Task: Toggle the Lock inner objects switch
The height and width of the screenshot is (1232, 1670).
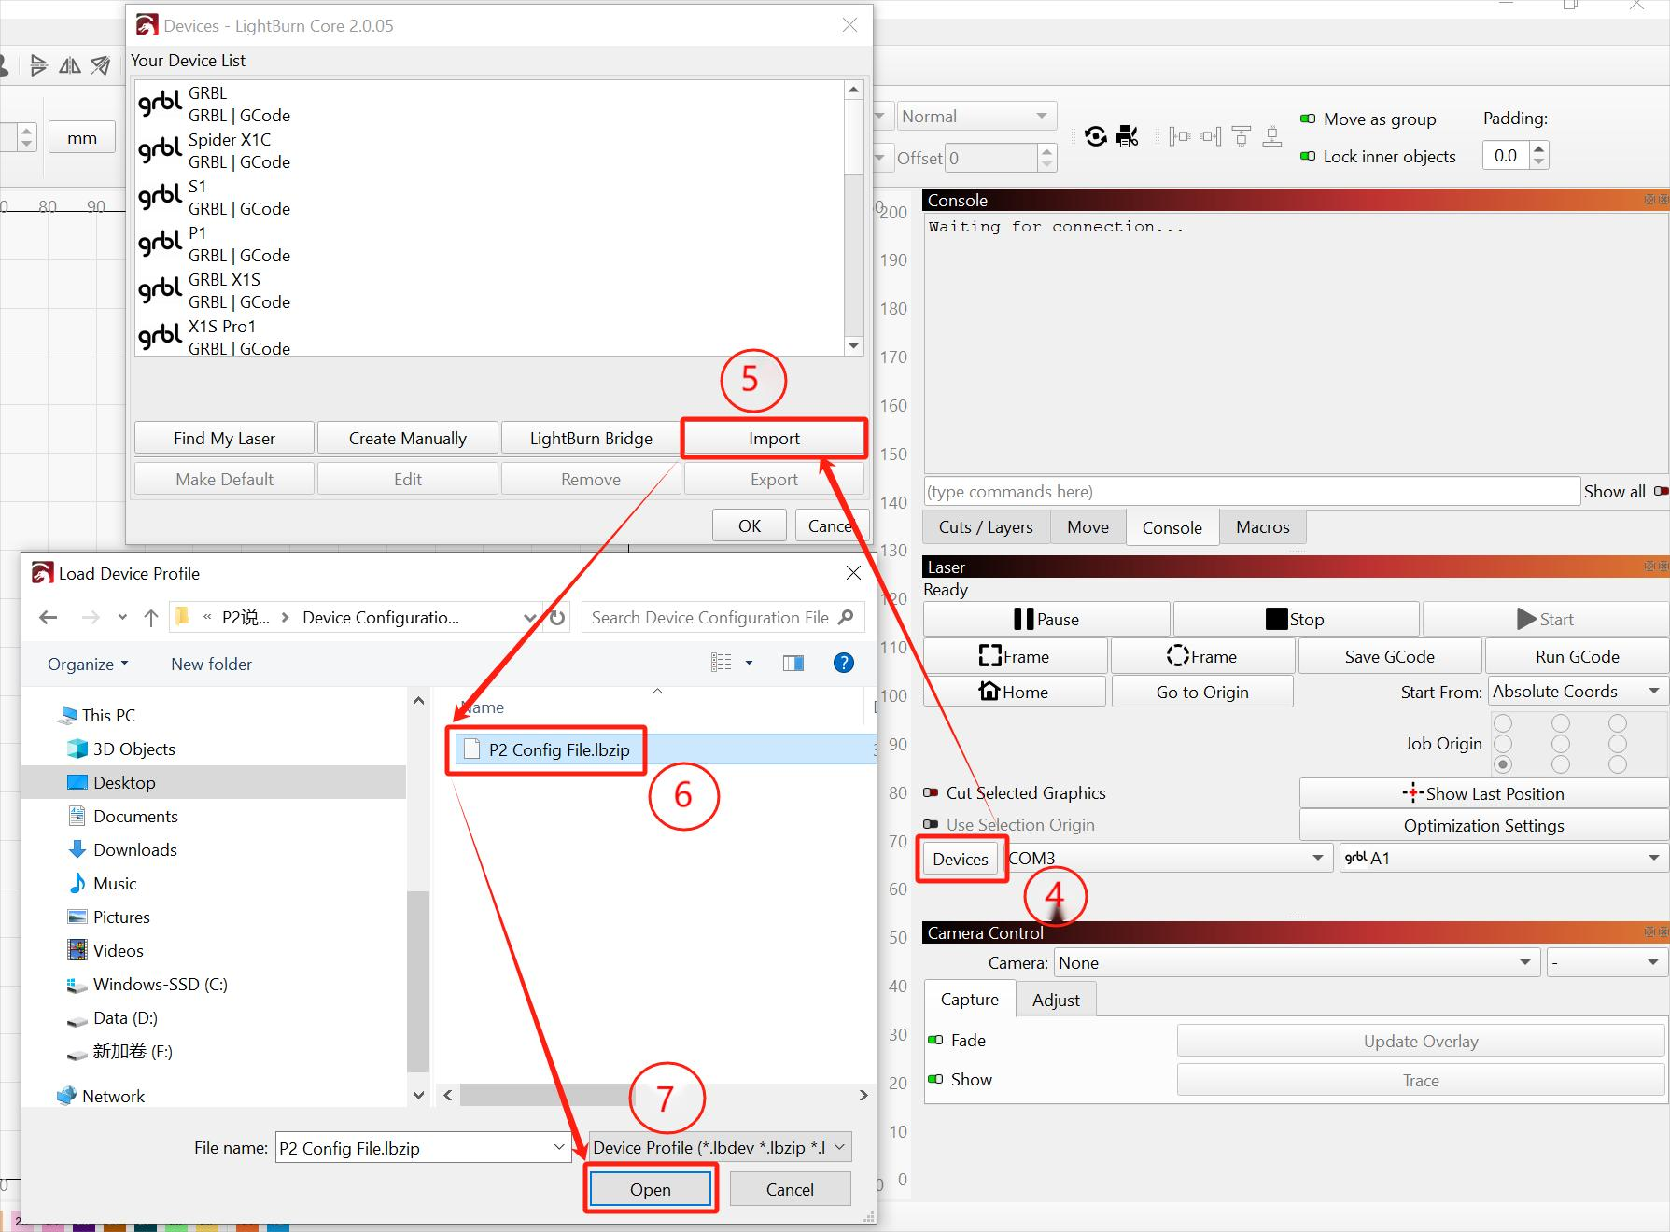Action: pyautogui.click(x=1308, y=156)
